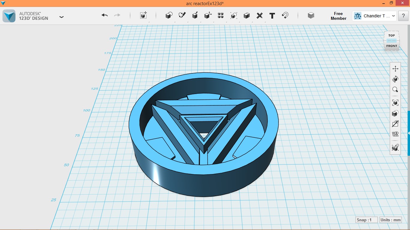The width and height of the screenshot is (410, 230).
Task: Activate the Measure ruler tool
Action: coord(260,15)
